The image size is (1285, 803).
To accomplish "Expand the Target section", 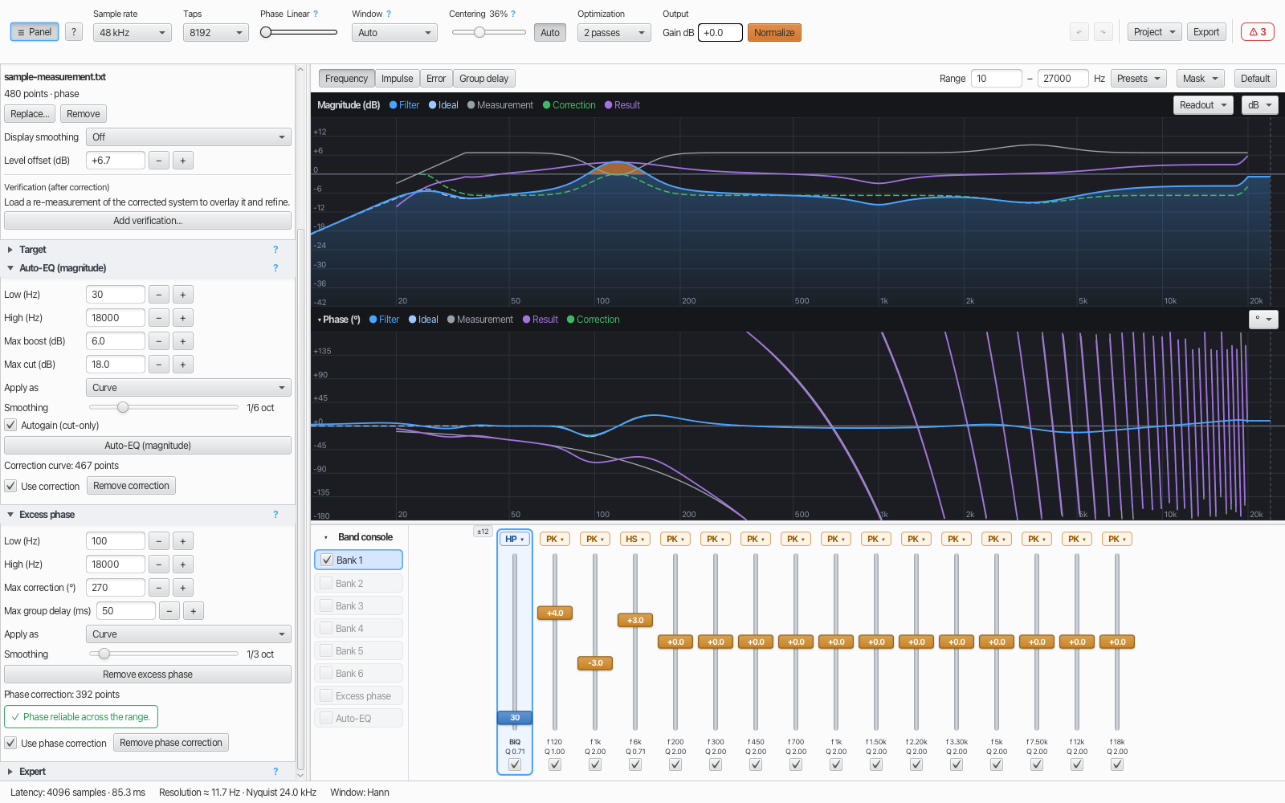I will (x=10, y=250).
